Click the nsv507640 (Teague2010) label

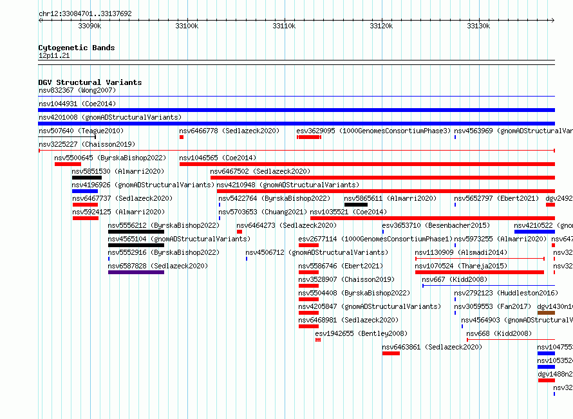(81, 131)
